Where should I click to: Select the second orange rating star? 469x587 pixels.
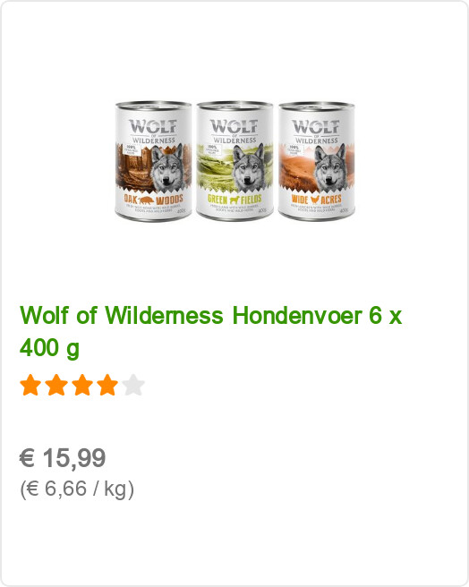click(56, 385)
